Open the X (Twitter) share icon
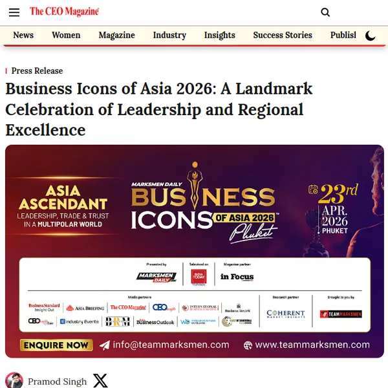This screenshot has width=388, height=388. tap(100, 381)
